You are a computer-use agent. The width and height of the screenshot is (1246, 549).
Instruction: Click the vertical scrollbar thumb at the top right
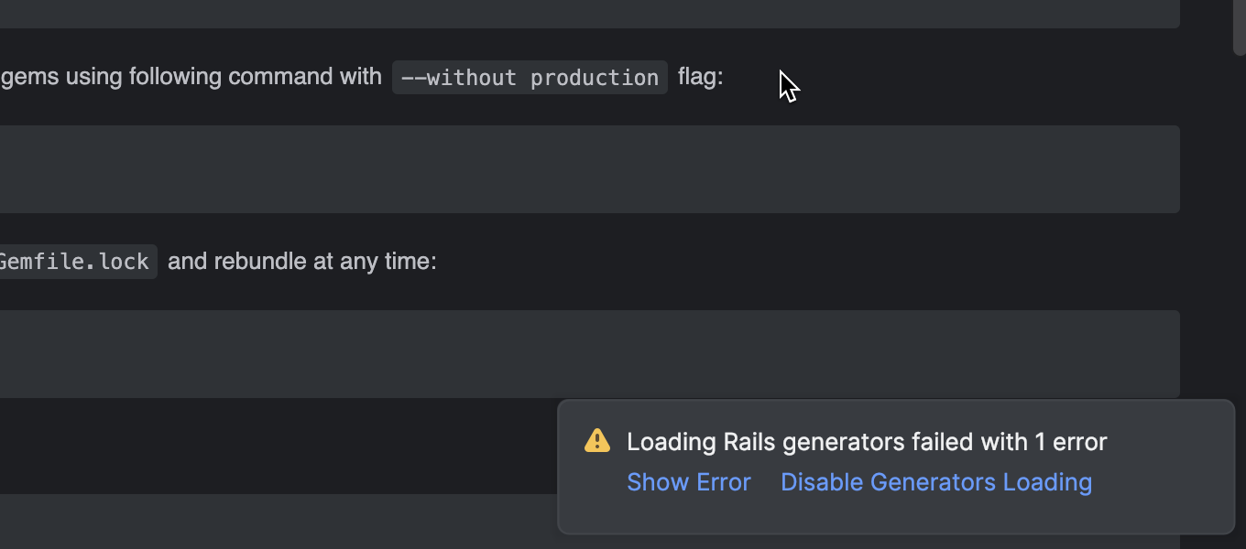coord(1239,26)
